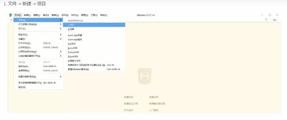Select 7.nvue文件 entry
The image size is (287, 120).
point(94,52)
